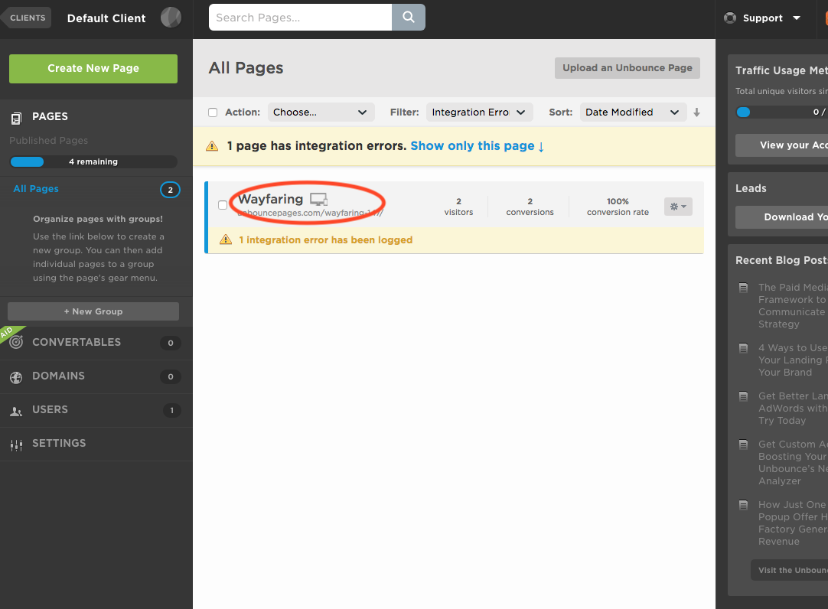Screen dimensions: 828x609
Task: Click the Domains globe icon
Action: coord(16,377)
